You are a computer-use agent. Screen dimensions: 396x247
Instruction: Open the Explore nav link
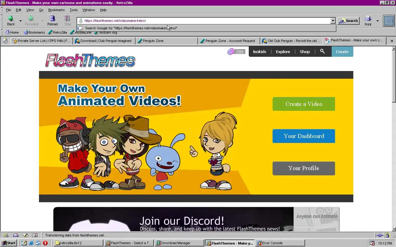coord(283,52)
